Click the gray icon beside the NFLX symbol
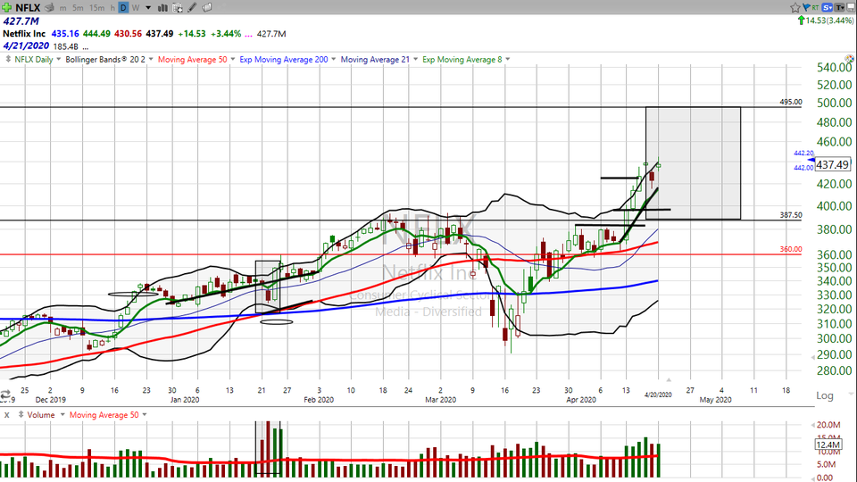857x482 pixels. point(49,8)
